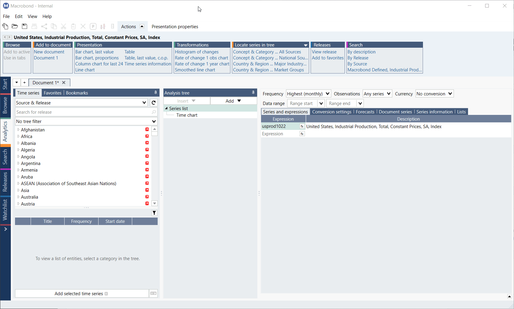Screen dimensions: 514x309
Task: Go to previous series with left arrow
Action: click(x=5, y=37)
